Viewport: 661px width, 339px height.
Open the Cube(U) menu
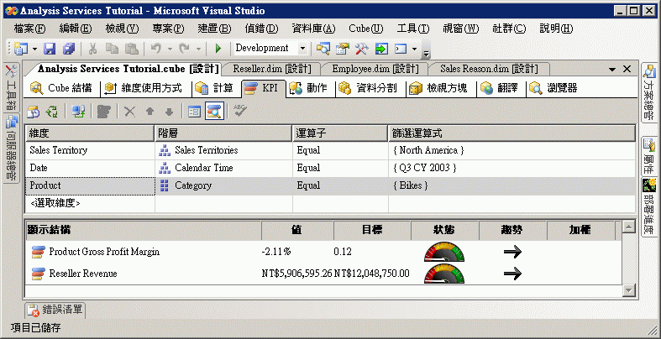366,29
